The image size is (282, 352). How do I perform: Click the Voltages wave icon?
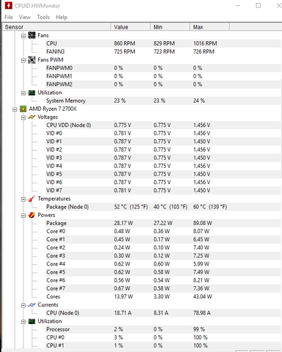32,117
